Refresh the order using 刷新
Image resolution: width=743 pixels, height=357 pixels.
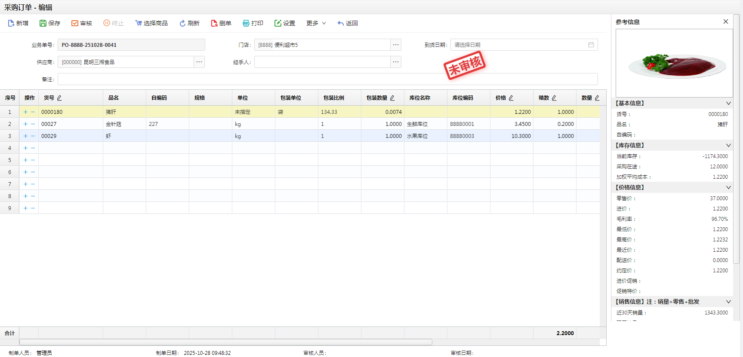tap(182, 23)
